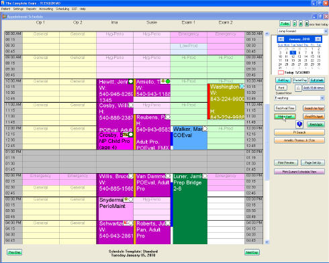Click the Pt Search button

pyautogui.click(x=299, y=132)
